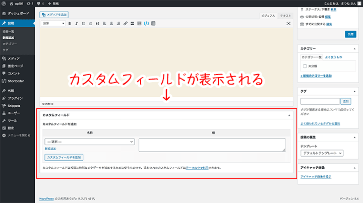Align text center in editor toolbar
The image size is (363, 203).
(x=111, y=24)
